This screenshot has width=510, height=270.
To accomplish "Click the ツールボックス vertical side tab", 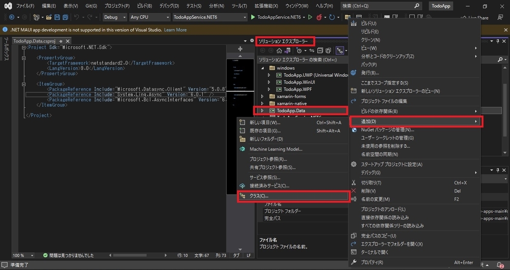I will pyautogui.click(x=6, y=49).
